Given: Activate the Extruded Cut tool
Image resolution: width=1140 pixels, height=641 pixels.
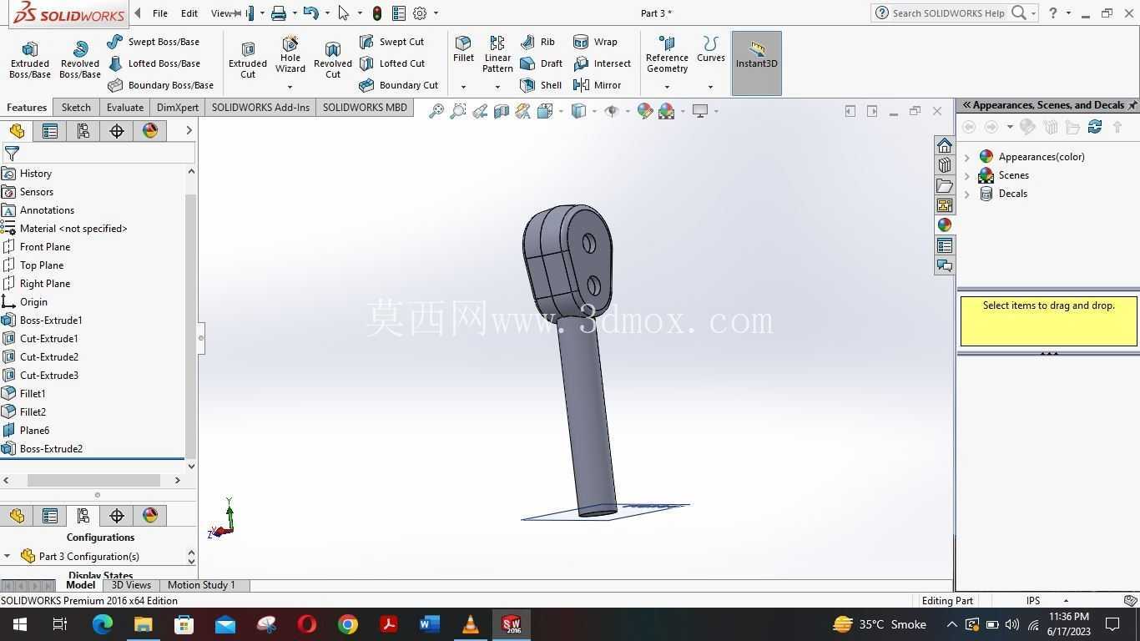Looking at the screenshot, I should click(248, 59).
